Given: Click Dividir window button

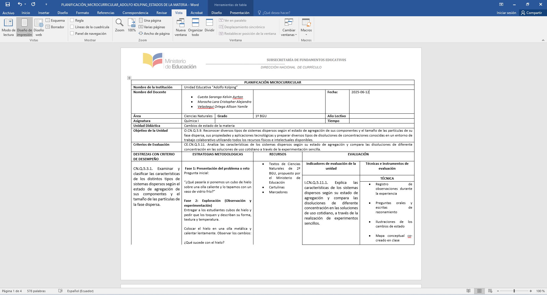Looking at the screenshot, I should 210,26.
